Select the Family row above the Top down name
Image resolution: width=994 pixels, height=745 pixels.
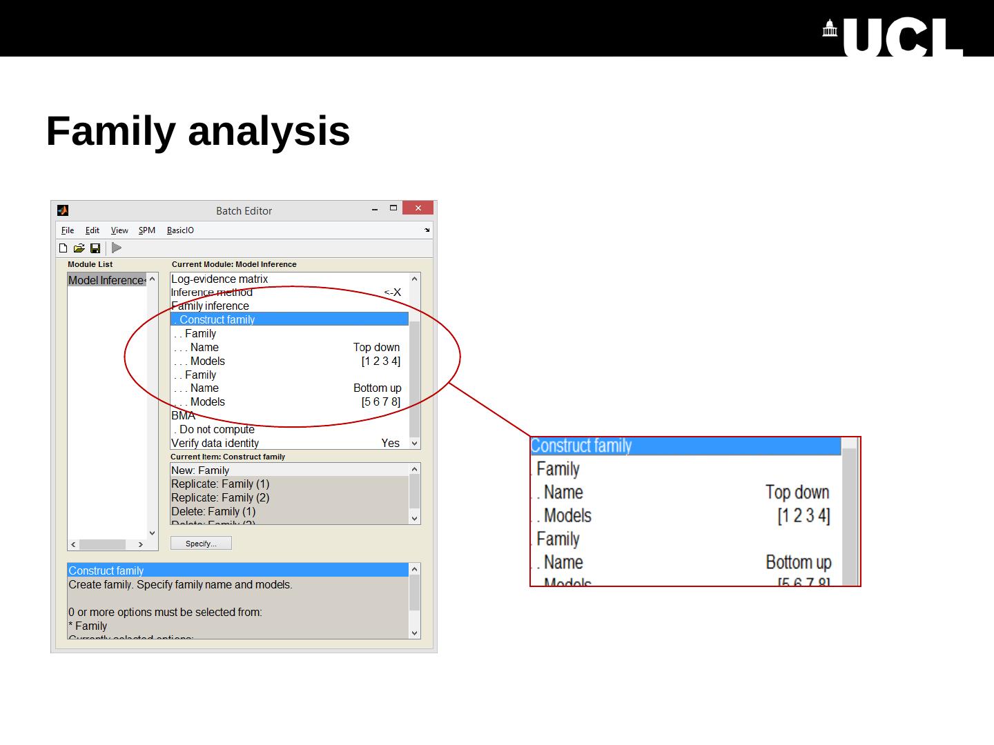coord(290,334)
